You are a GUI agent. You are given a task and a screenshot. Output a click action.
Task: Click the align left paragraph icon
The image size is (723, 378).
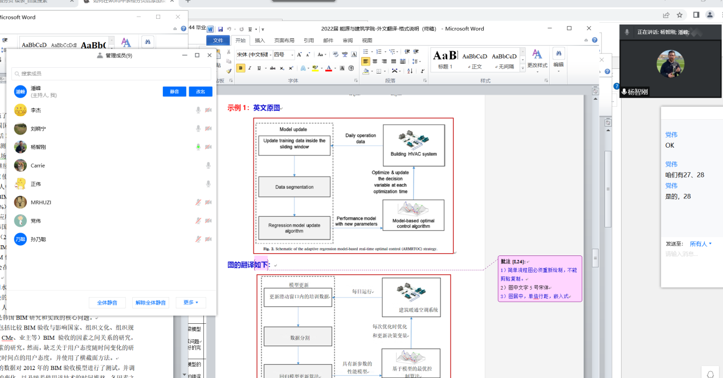[x=366, y=61]
